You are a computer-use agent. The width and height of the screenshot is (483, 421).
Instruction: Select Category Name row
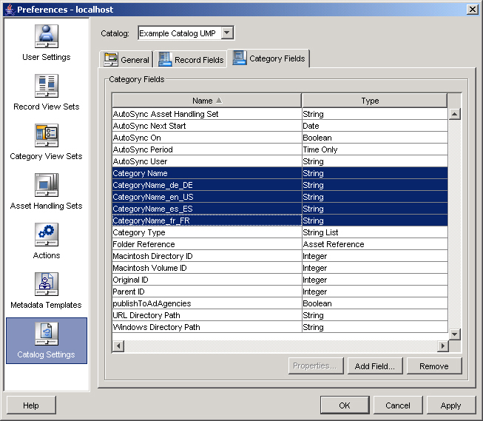[280, 173]
